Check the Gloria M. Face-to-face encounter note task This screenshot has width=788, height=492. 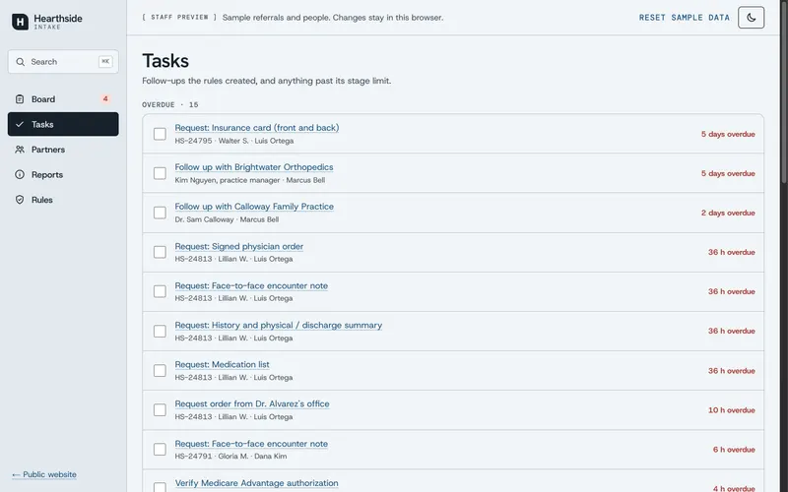click(160, 450)
